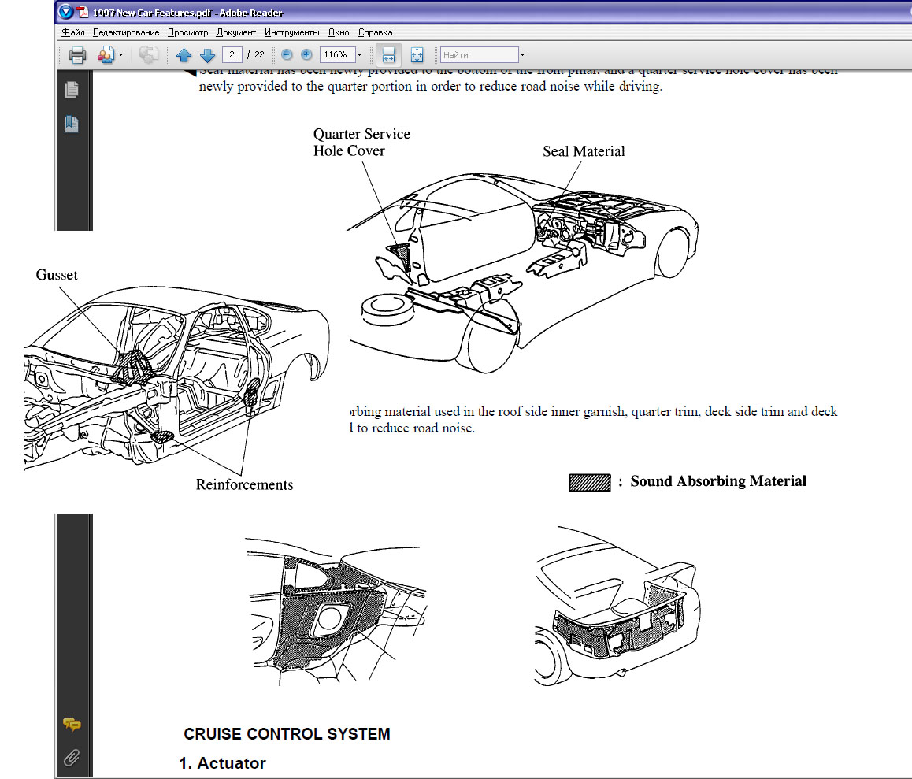
Task: Toggle fit full page view
Action: pyautogui.click(x=417, y=55)
